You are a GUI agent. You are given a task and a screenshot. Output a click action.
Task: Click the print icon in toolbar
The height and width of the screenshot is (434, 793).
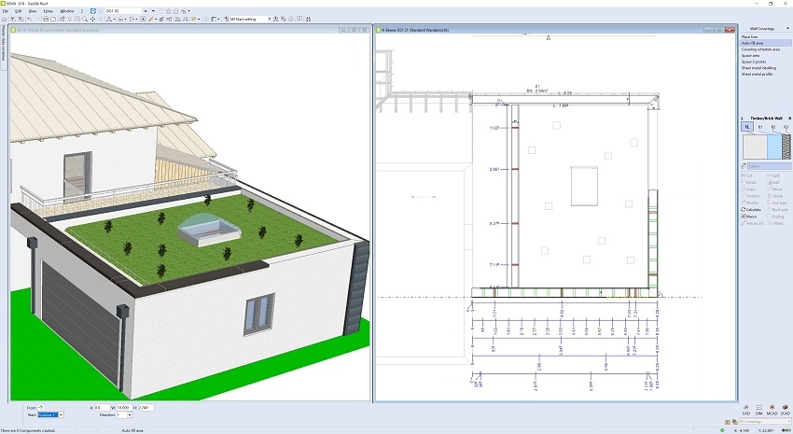46,19
